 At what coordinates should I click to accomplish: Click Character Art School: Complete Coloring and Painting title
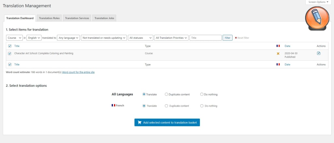44,53
